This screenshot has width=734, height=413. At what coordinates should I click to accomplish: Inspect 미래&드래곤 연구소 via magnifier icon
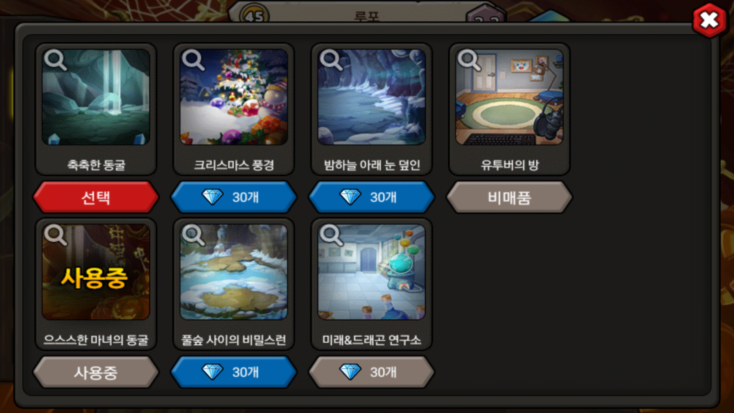point(331,235)
